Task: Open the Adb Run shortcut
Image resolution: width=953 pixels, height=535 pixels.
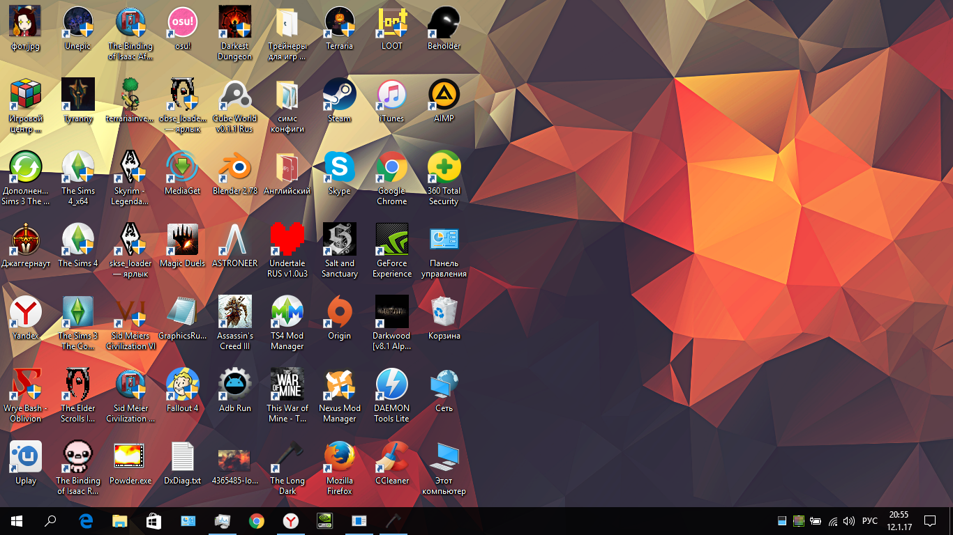Action: (x=235, y=385)
